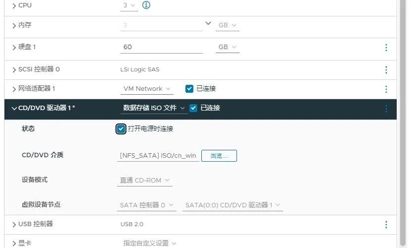Click the CD/DVD 介质 ISO path field
414x248 pixels.
tap(158, 156)
